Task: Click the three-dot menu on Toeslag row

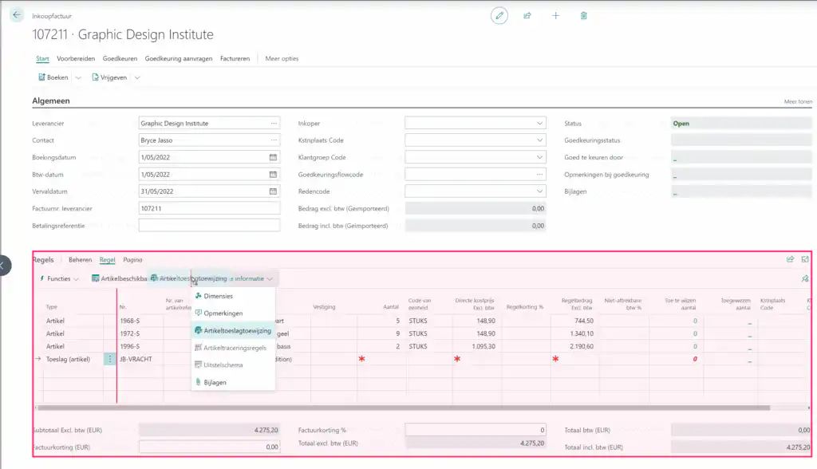Action: (x=110, y=359)
